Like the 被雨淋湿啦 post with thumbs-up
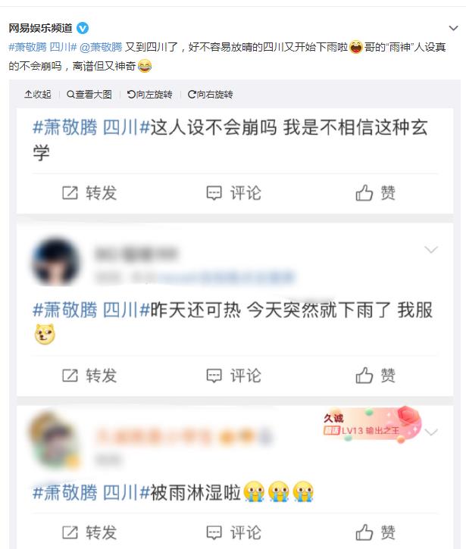This screenshot has width=466, height=549. pos(364,532)
